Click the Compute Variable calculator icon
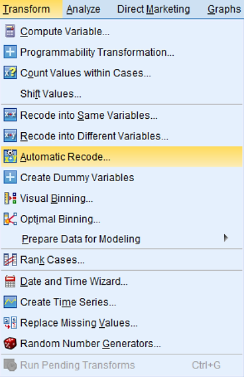Viewport: 244px width, 377px height. pos(10,31)
